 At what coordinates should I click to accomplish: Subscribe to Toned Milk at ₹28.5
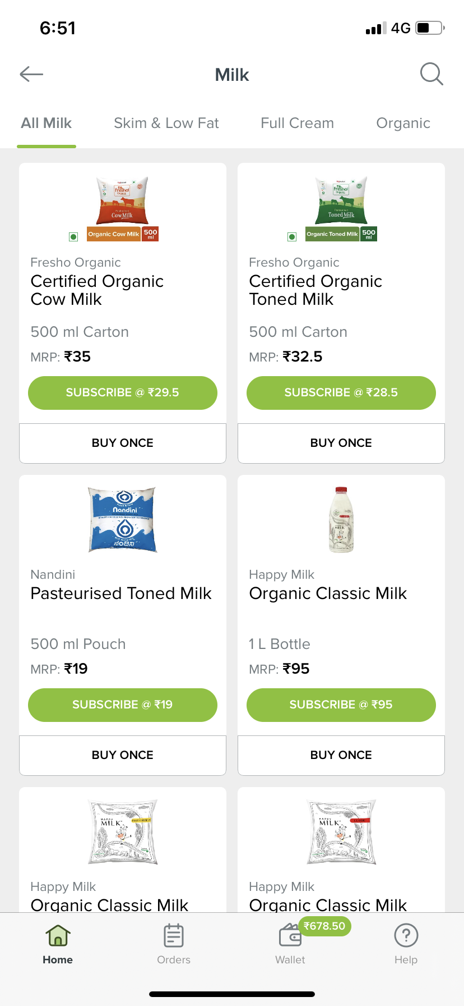point(341,392)
